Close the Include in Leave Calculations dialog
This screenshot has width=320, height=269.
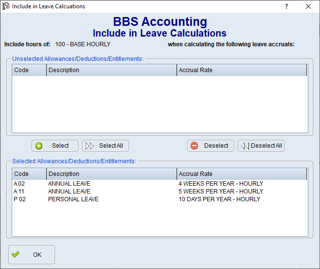coord(308,6)
